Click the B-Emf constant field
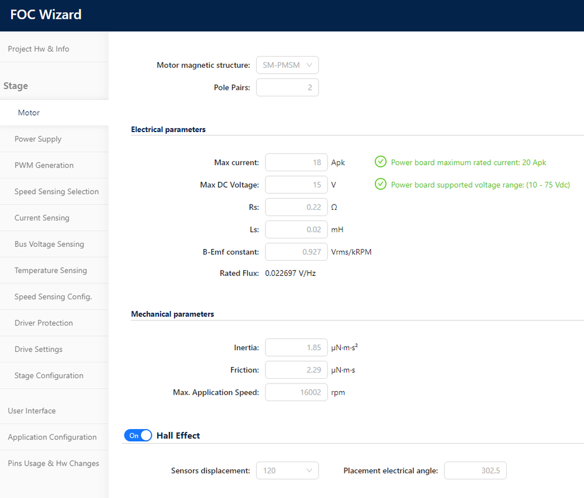The width and height of the screenshot is (584, 498). click(296, 252)
